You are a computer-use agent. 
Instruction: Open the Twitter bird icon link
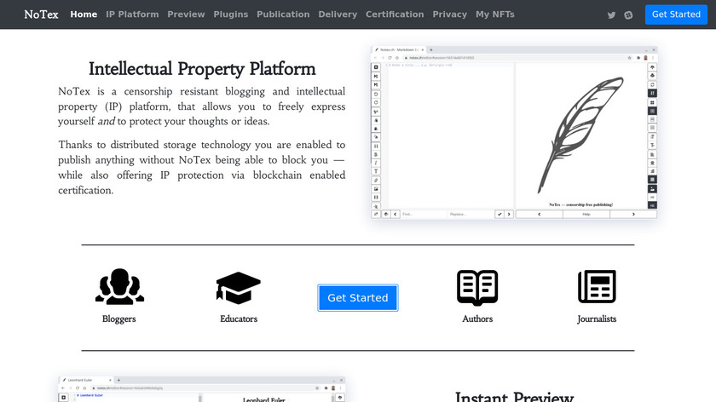pyautogui.click(x=611, y=15)
